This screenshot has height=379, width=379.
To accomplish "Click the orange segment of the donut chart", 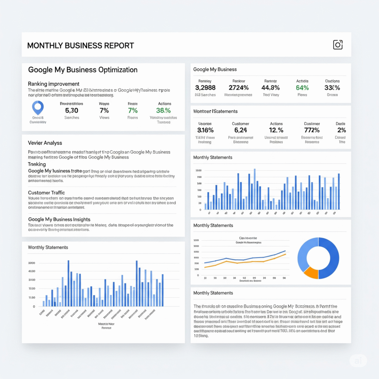I will (x=311, y=273).
